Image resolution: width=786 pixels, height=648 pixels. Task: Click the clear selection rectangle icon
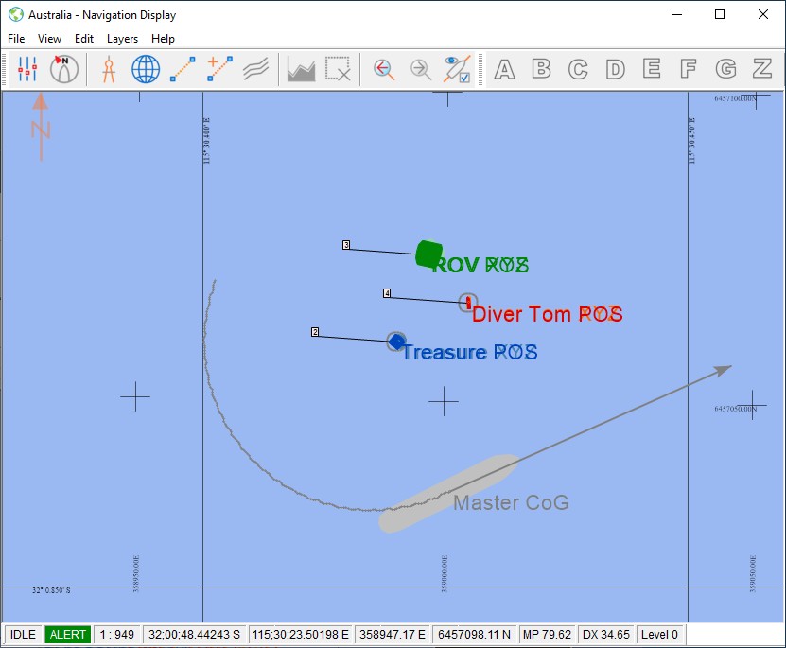pyautogui.click(x=338, y=69)
